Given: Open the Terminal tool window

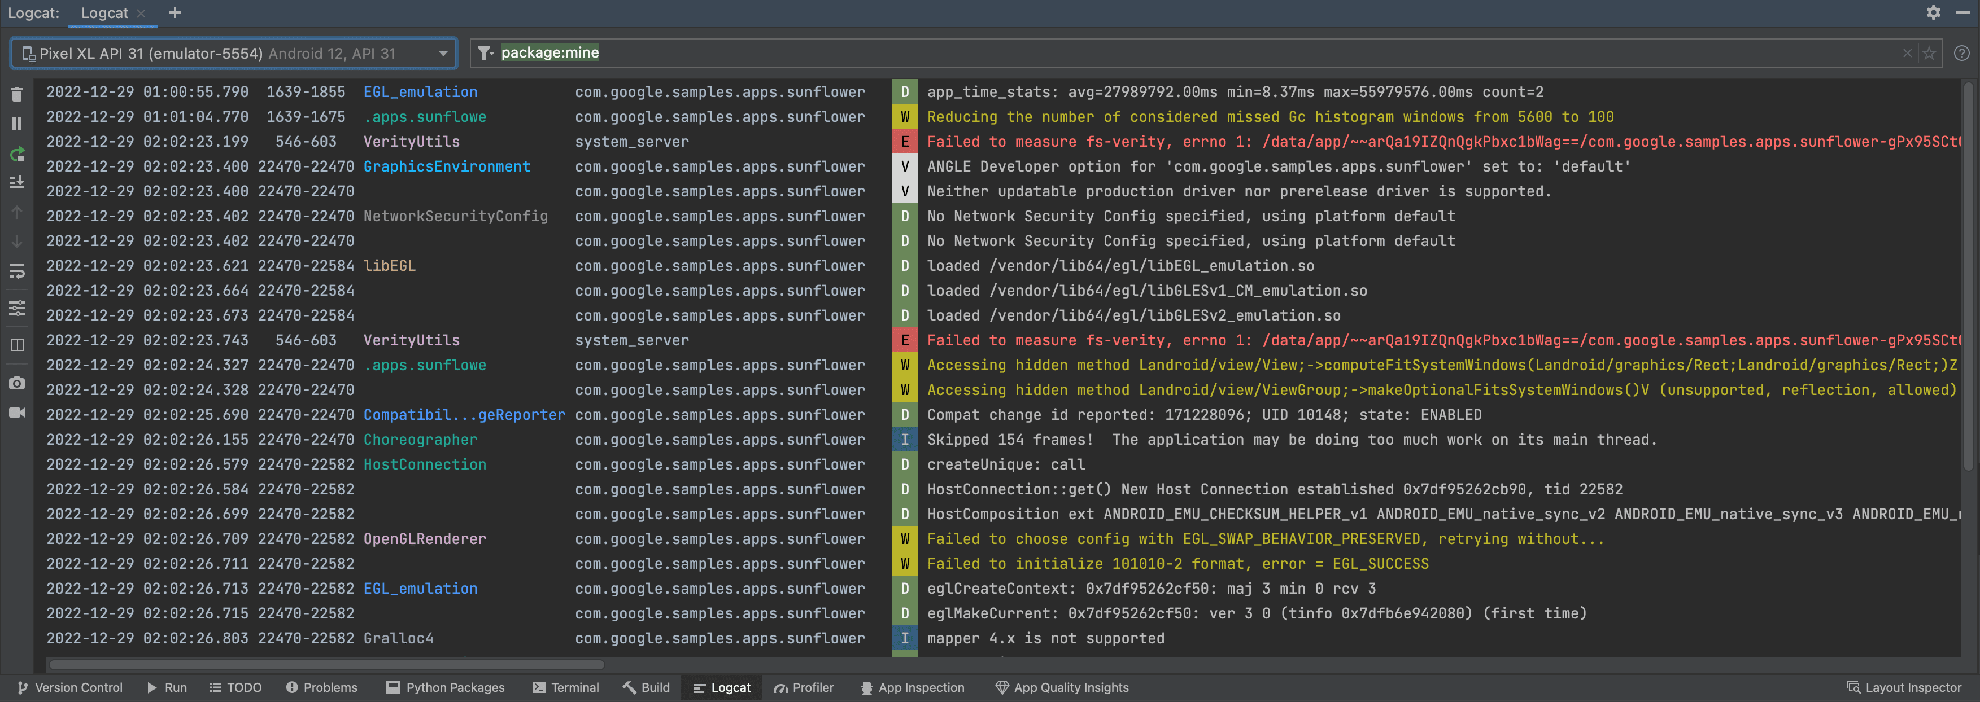Looking at the screenshot, I should pyautogui.click(x=566, y=687).
